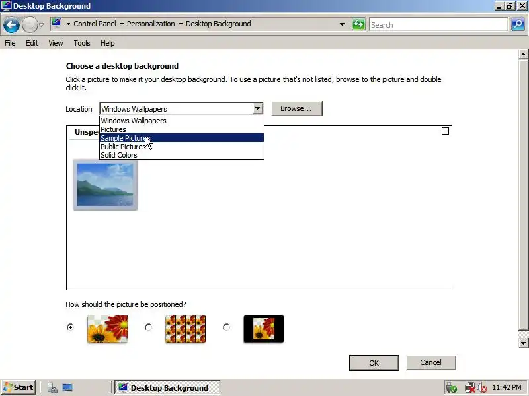Click the stretched flowers preview image
The width and height of the screenshot is (529, 396).
pyautogui.click(x=107, y=329)
